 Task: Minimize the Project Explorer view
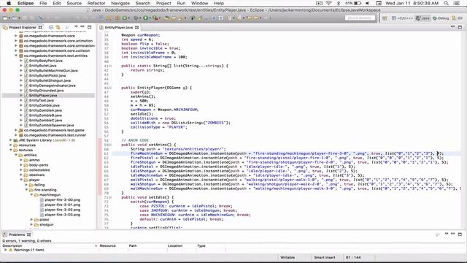pyautogui.click(x=82, y=27)
